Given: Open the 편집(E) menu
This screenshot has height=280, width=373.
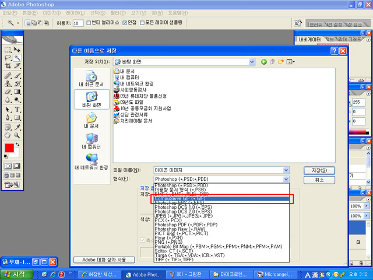Looking at the screenshot, I should click(30, 13).
